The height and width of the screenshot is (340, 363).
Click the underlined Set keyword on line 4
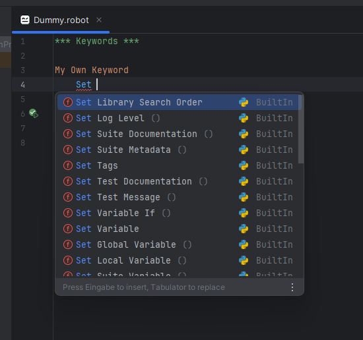click(84, 84)
